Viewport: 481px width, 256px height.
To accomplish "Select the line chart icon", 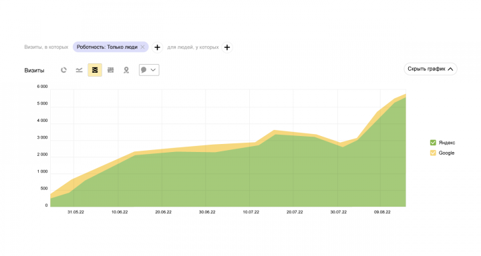I will [x=79, y=70].
